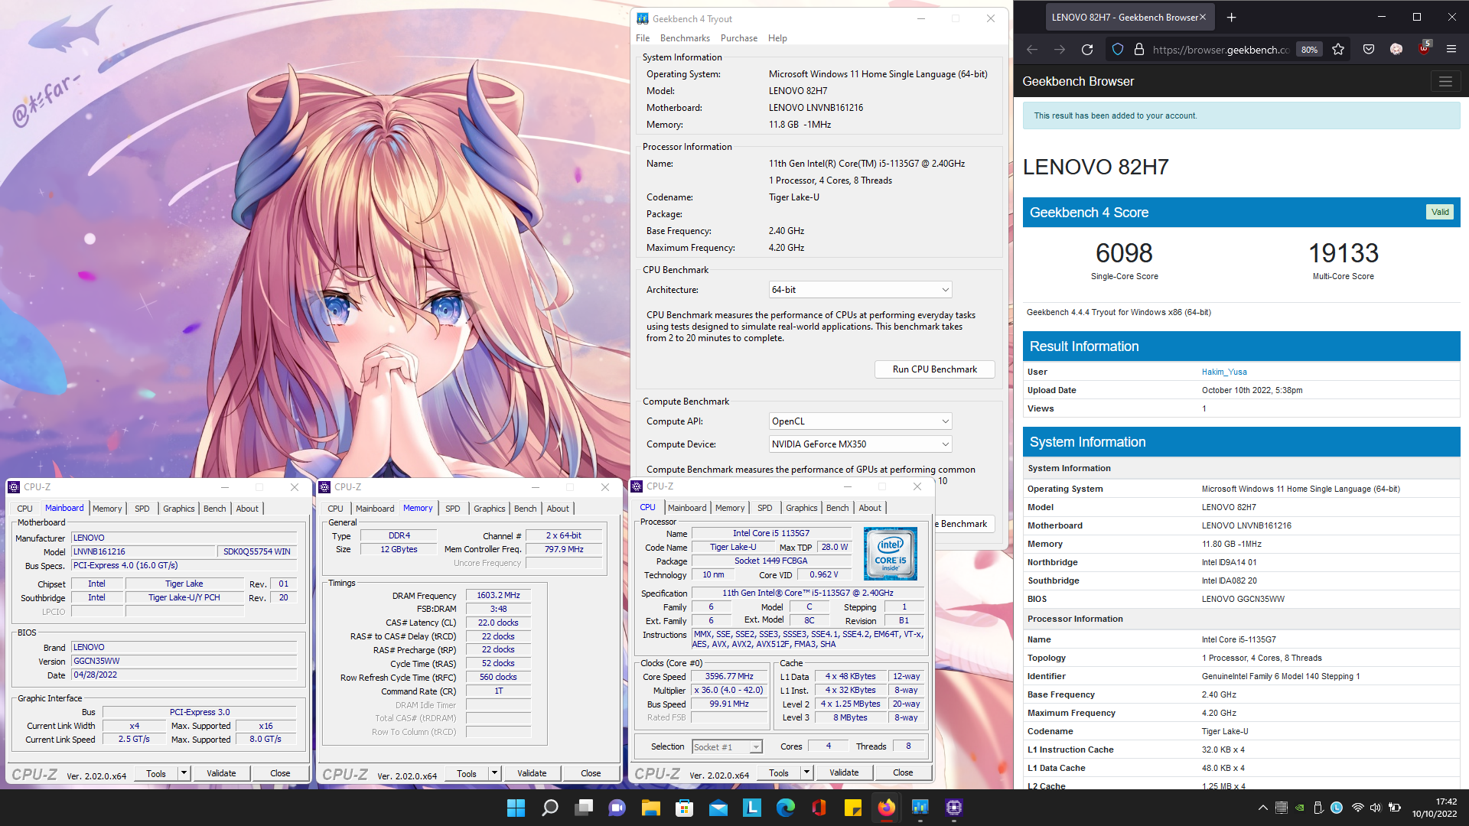The height and width of the screenshot is (826, 1469).
Task: Open Mail app from taskbar
Action: (x=718, y=808)
